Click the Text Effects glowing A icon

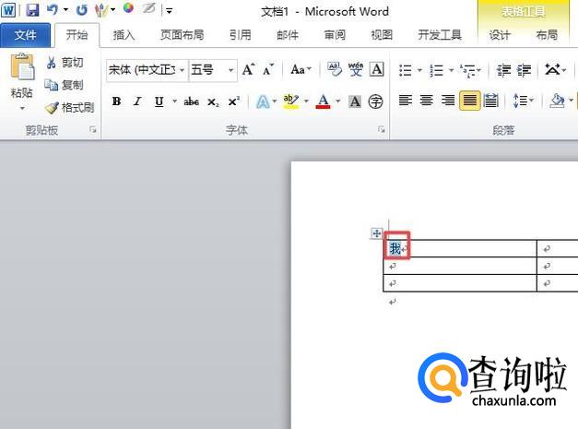pyautogui.click(x=263, y=101)
